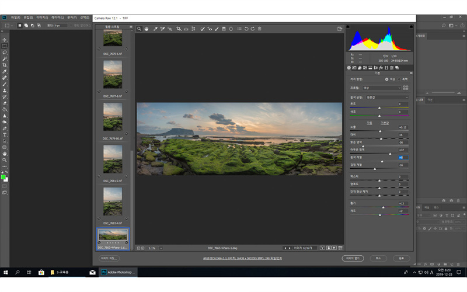The width and height of the screenshot is (467, 292).
Task: Click the Cancel button in Camera Raw
Action: pos(378,258)
